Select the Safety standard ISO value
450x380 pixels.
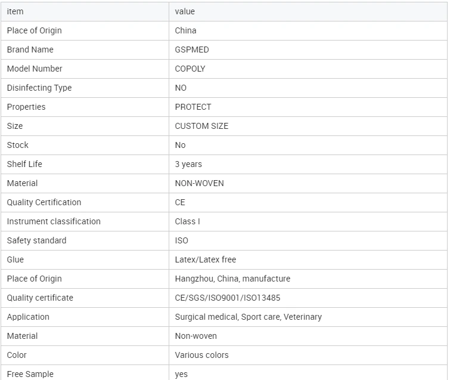click(x=181, y=240)
